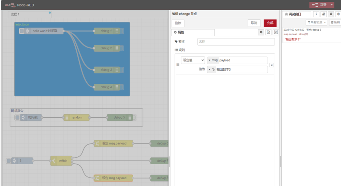Image resolution: width=341 pixels, height=186 pixels.
Task: Click the debug 5 node list icon
Action: coord(130,118)
